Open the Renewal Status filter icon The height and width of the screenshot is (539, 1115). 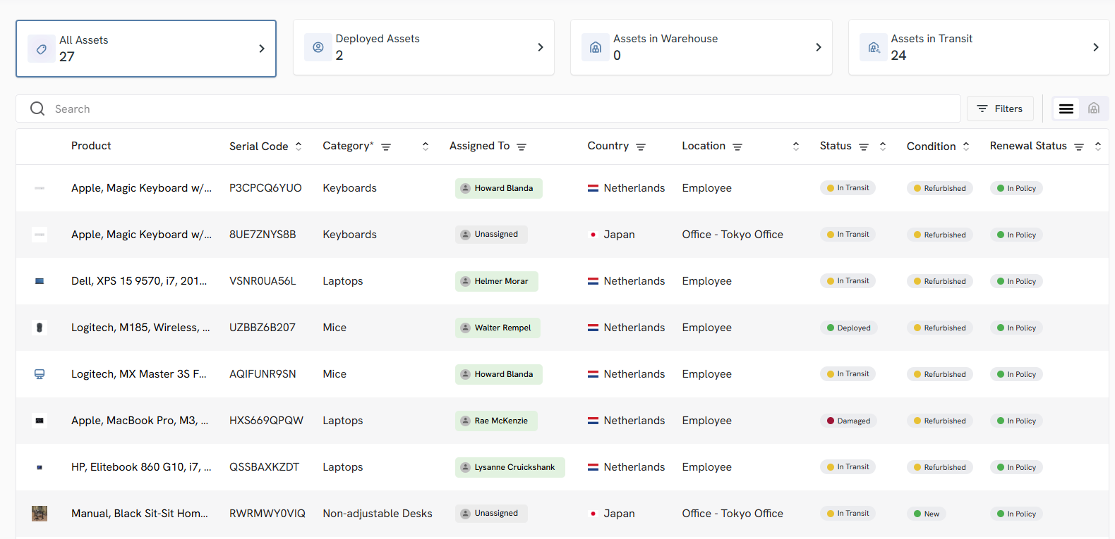tap(1079, 147)
